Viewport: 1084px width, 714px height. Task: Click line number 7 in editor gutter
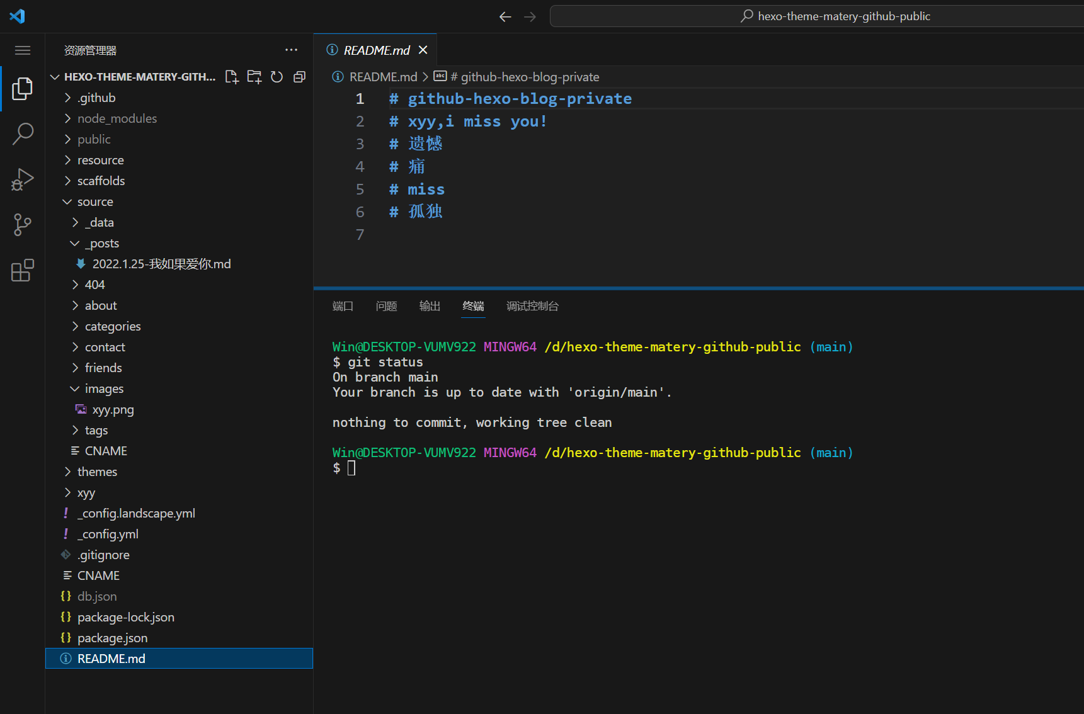coord(360,235)
